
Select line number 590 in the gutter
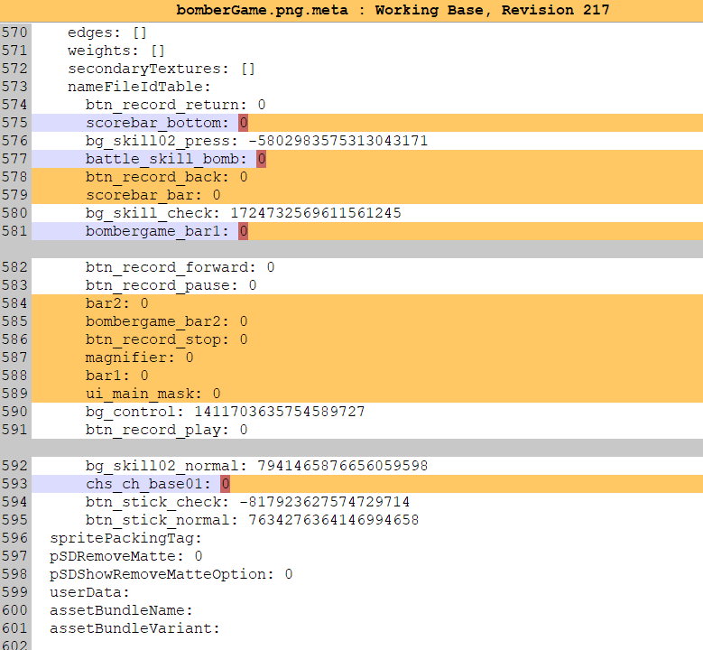[x=14, y=412]
